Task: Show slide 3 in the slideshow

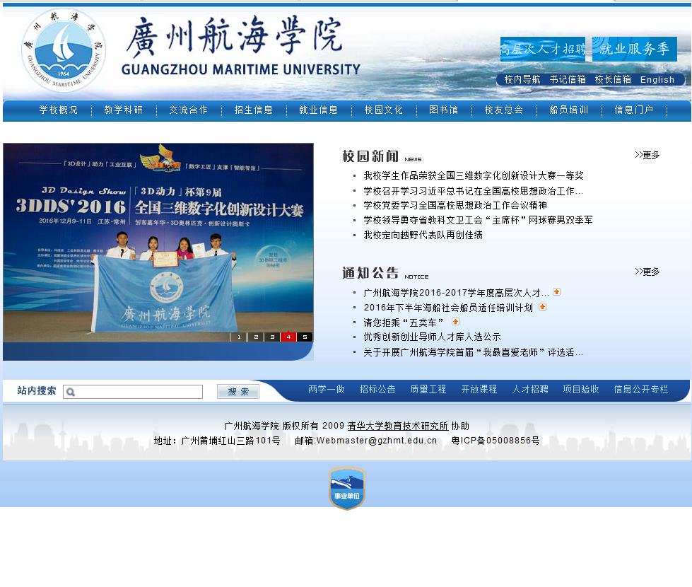Action: pos(272,337)
